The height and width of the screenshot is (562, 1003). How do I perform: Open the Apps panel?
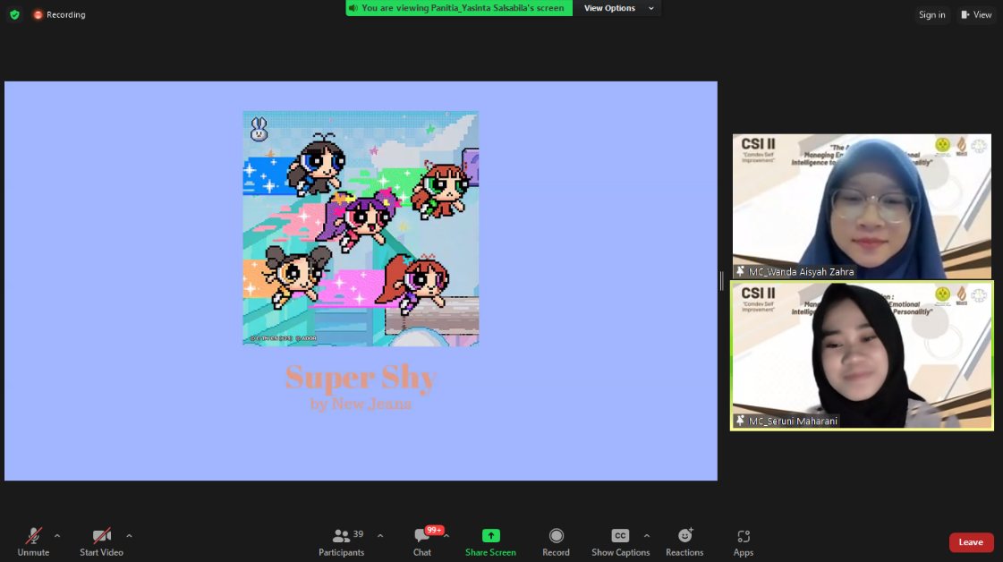(x=744, y=541)
